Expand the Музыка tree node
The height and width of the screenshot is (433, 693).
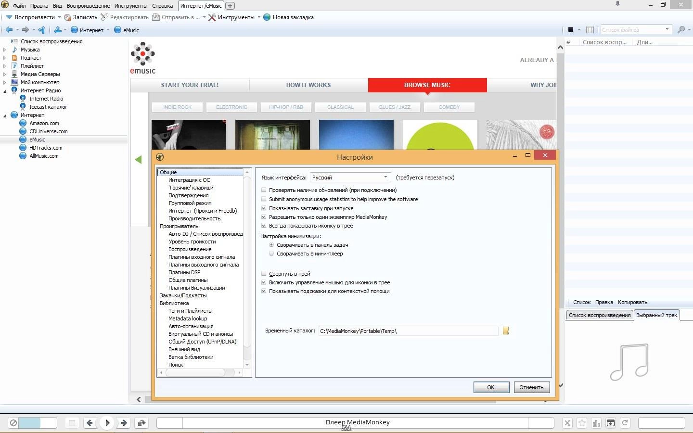[x=5, y=50]
